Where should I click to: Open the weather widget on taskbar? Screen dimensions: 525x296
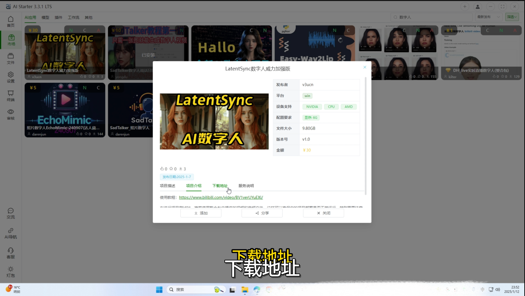coord(13,289)
